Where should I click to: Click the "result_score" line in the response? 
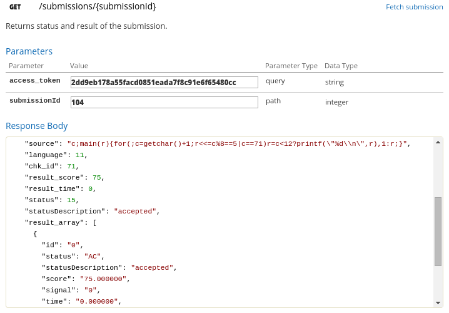64,178
